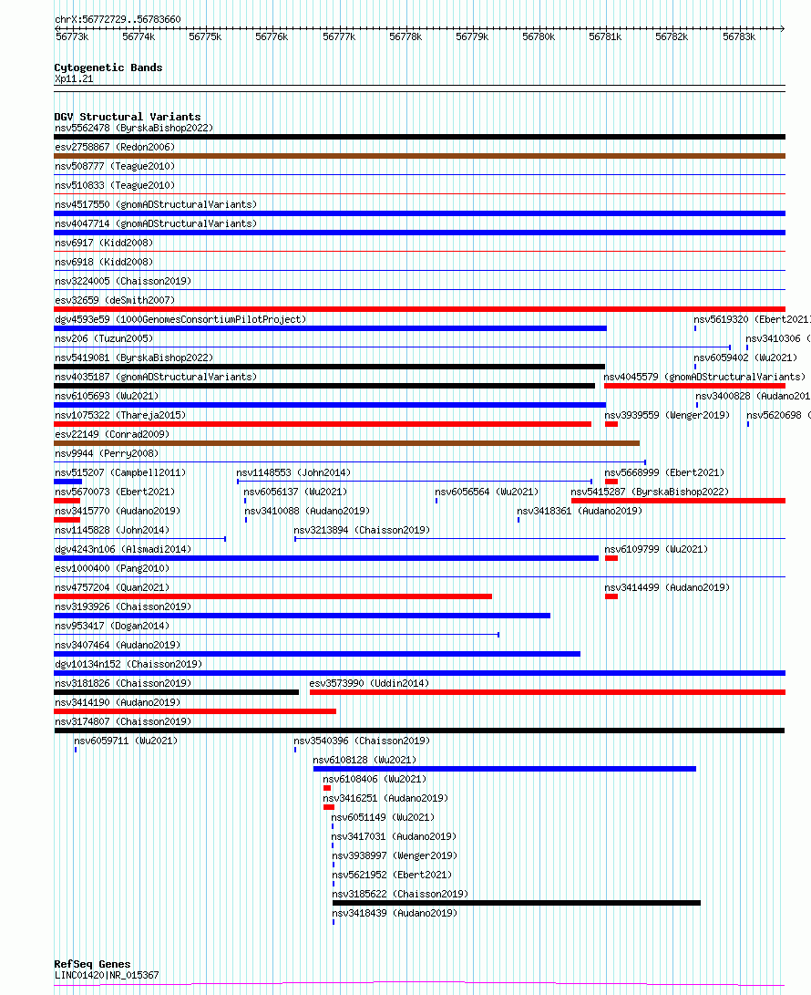Image resolution: width=811 pixels, height=995 pixels.
Task: Open nsv3407464 (Audano2019) label
Action: click(118, 645)
